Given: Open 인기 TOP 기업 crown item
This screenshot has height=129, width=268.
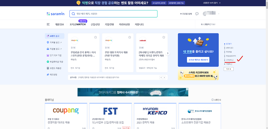Looking at the screenshot, I should pyautogui.click(x=54, y=55).
